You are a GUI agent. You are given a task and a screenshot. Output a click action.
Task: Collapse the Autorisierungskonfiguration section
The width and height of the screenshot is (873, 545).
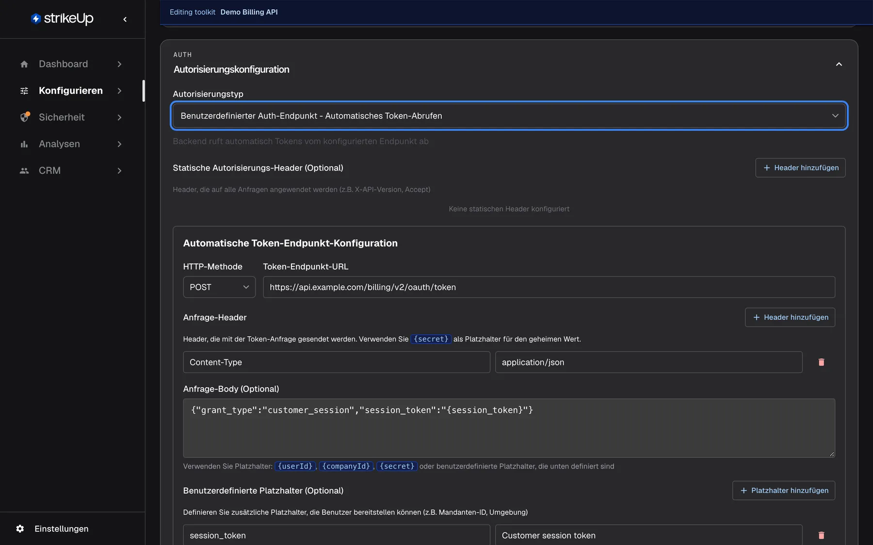tap(839, 64)
